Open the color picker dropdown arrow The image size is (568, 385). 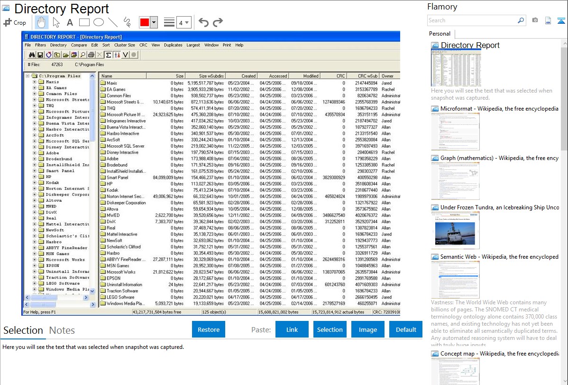(154, 22)
